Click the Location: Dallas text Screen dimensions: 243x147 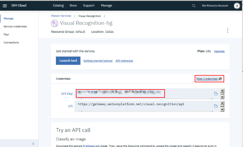click(x=102, y=32)
